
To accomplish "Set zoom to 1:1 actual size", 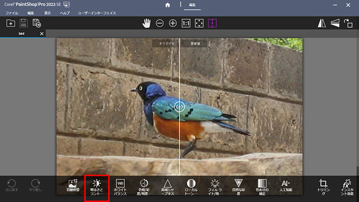I will tap(186, 23).
